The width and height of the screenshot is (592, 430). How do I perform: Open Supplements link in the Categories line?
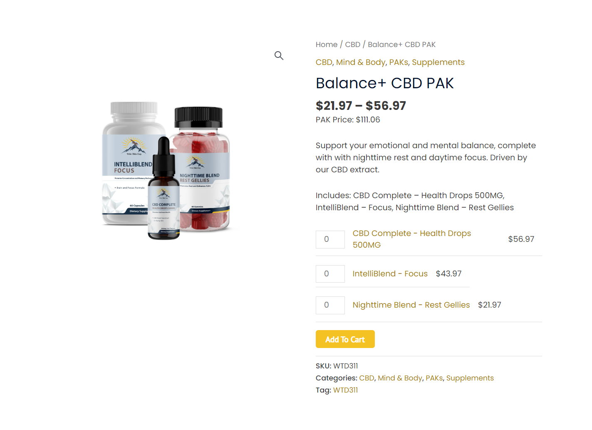coord(470,378)
